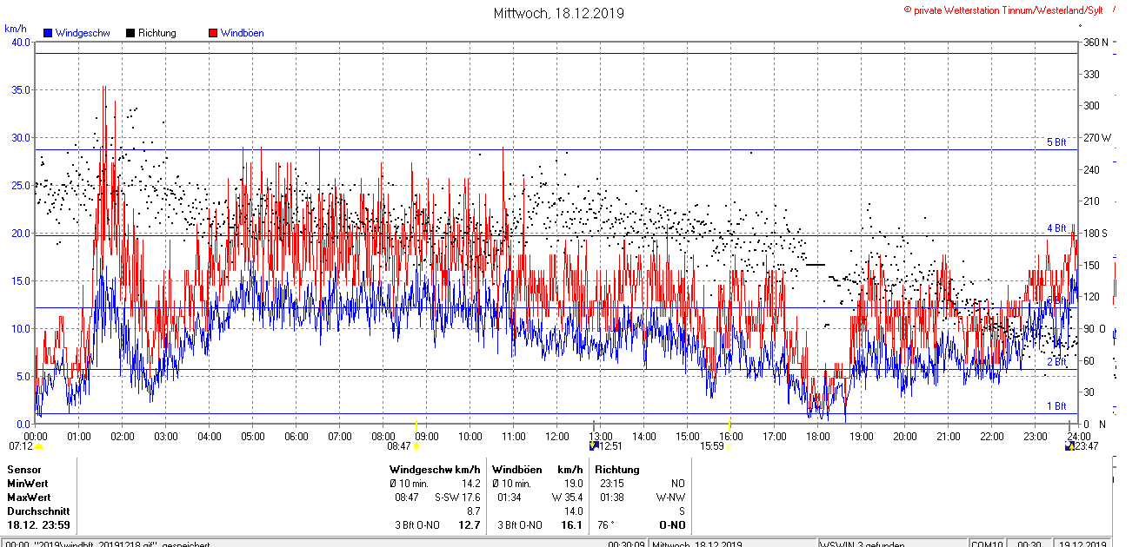Click the yellow marker labeled 15:59
The image size is (1139, 547).
(729, 446)
